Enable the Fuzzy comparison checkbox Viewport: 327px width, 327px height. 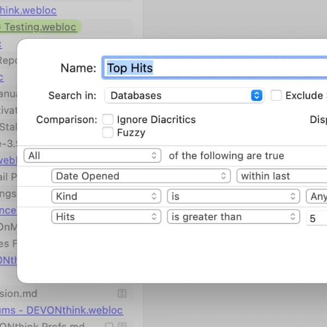(x=108, y=132)
